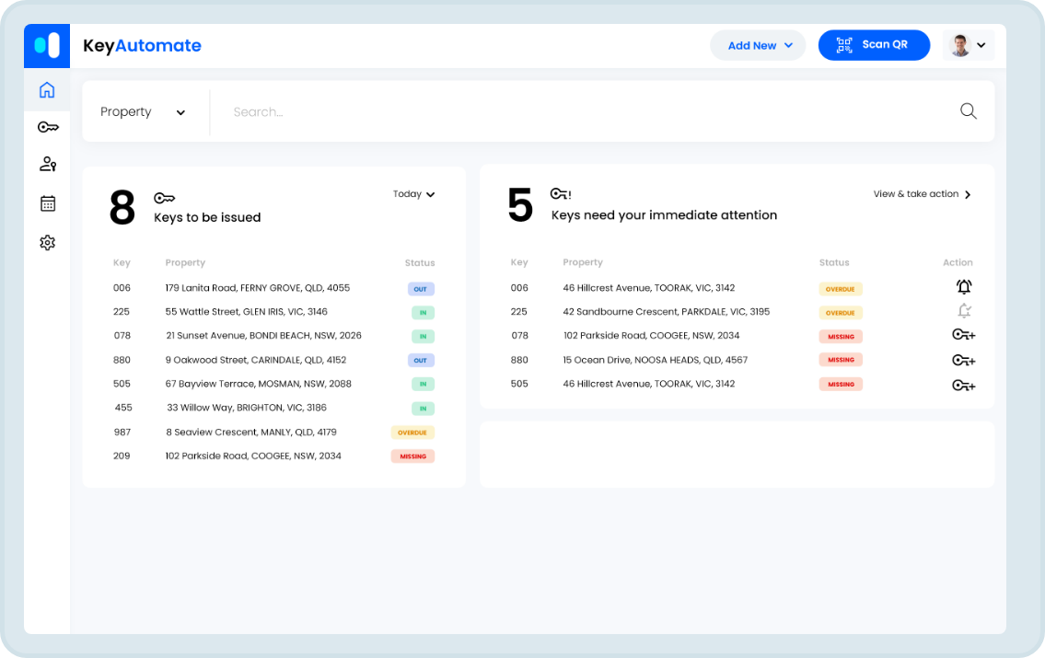Image resolution: width=1045 pixels, height=658 pixels.
Task: Click add-key icon for 15 Ocean Drive
Action: click(963, 360)
